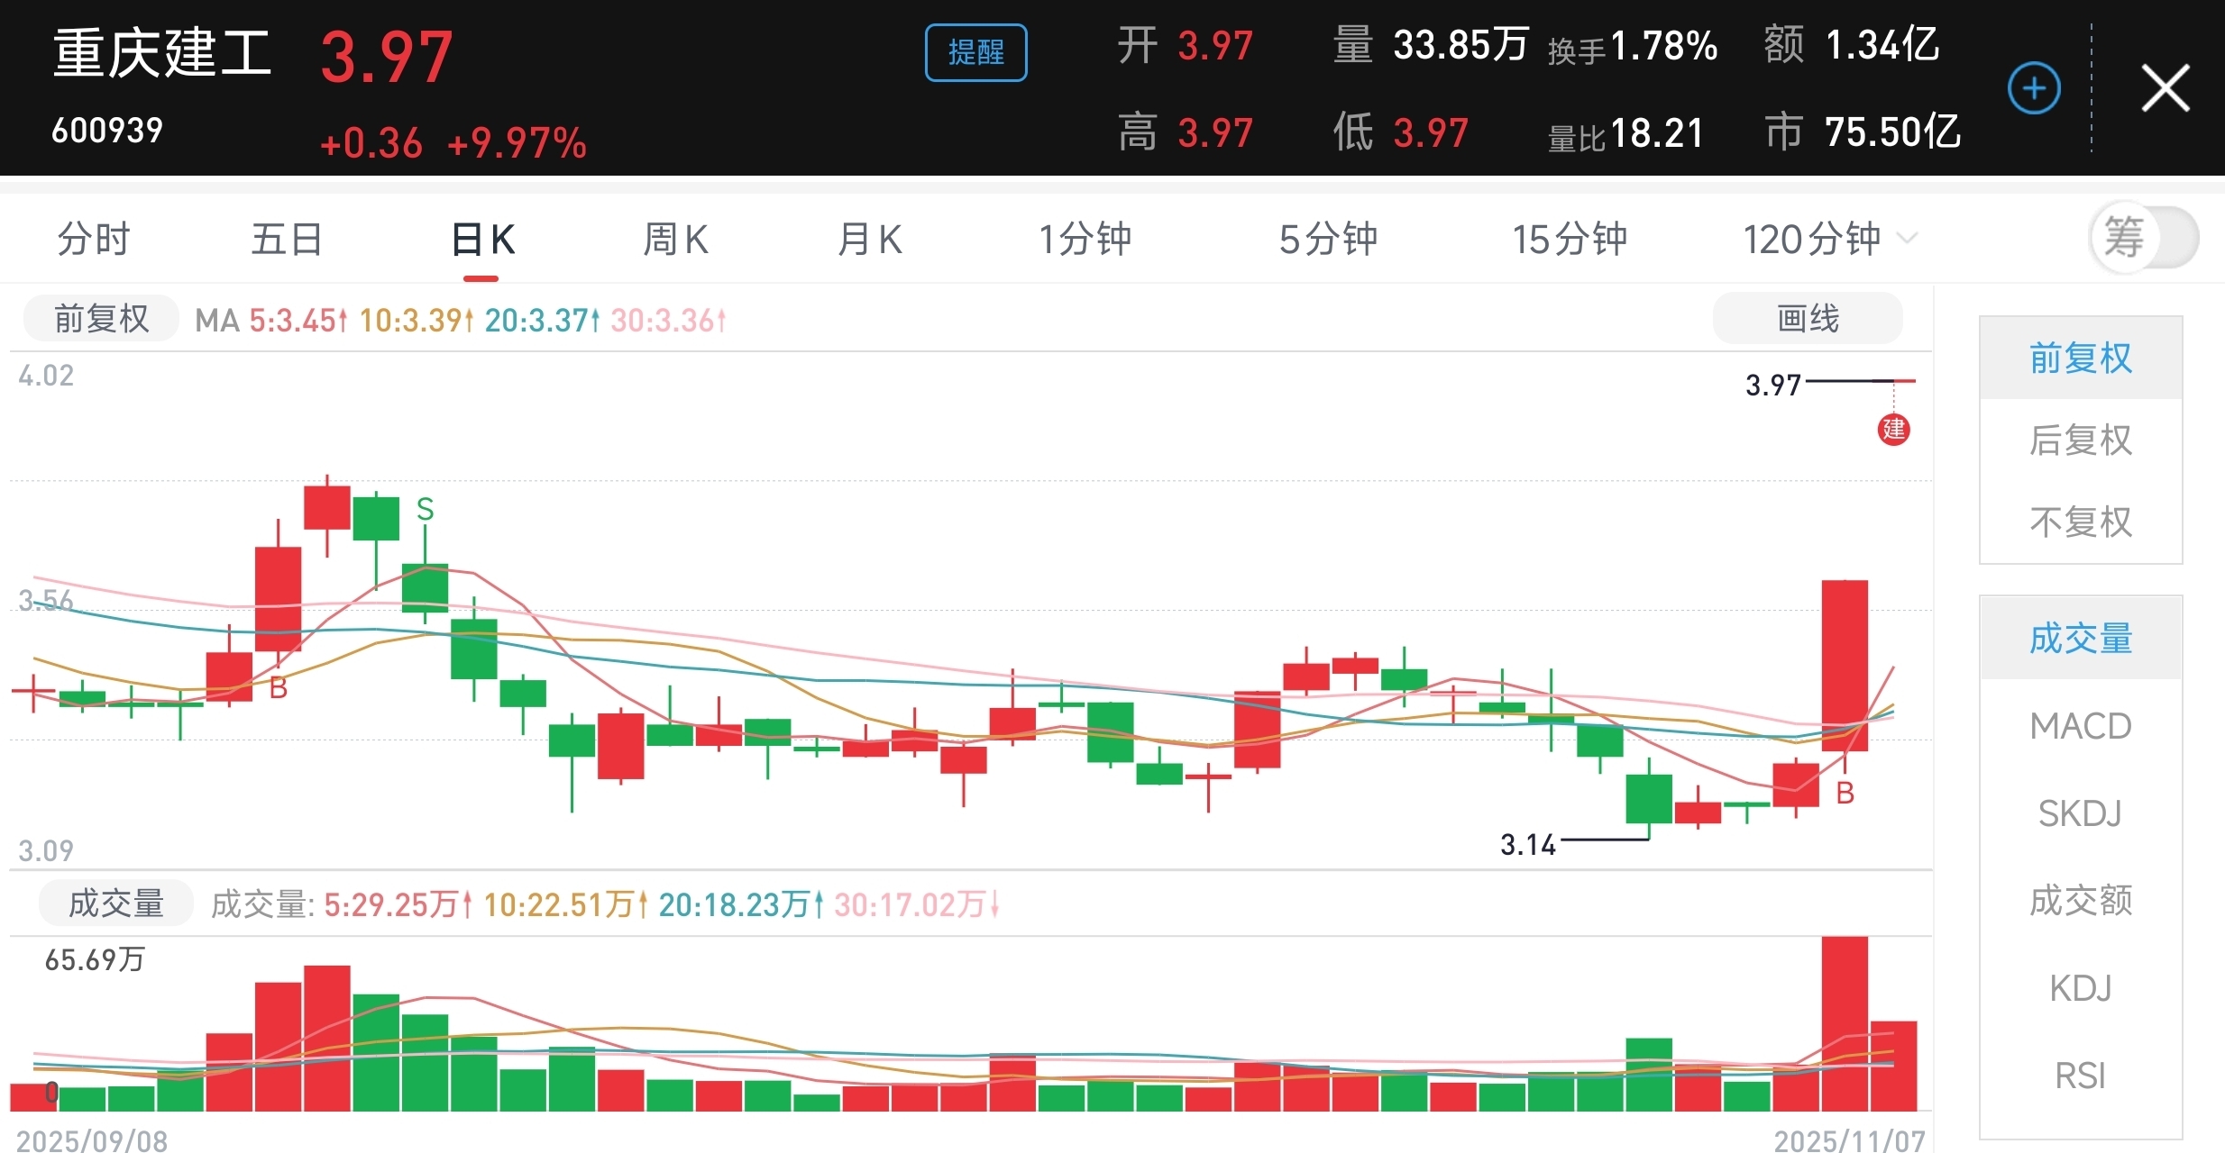The height and width of the screenshot is (1153, 2225).
Task: Open the 前复权 selector above MA values
Action: (101, 319)
